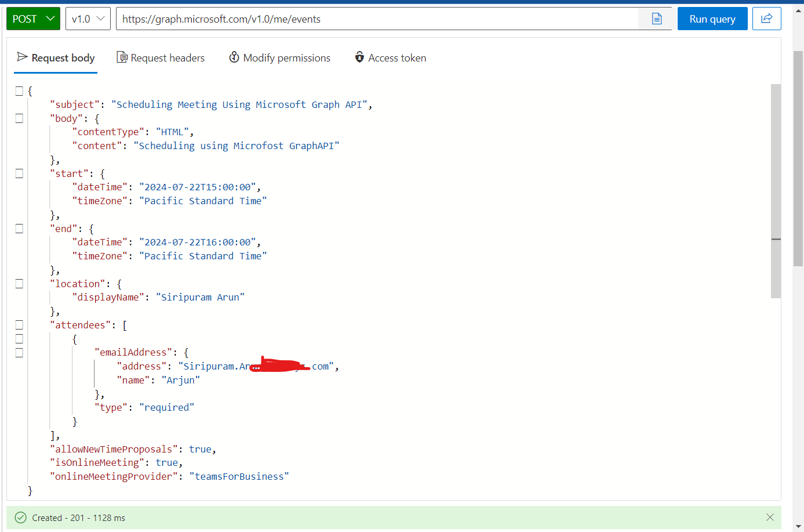The width and height of the screenshot is (804, 532).
Task: Click the "contentType" value "HTML"
Action: point(172,132)
